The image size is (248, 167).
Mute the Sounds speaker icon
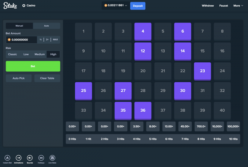click(x=30, y=158)
